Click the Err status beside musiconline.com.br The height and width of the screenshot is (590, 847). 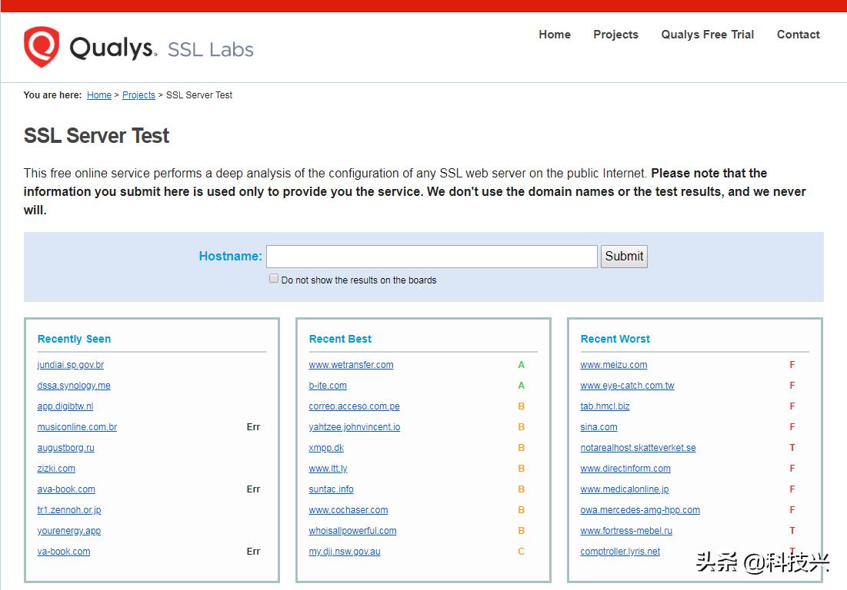253,426
